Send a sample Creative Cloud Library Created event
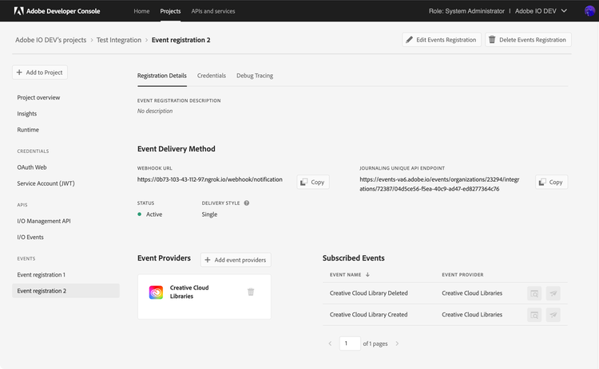The height and width of the screenshot is (369, 599). (x=553, y=315)
